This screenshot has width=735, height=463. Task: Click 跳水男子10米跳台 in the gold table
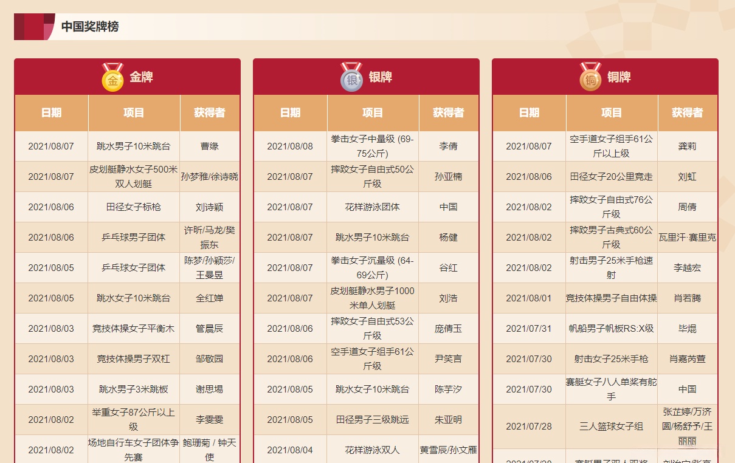134,146
